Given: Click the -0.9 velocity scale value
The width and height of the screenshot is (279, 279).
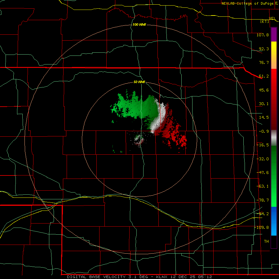Looking at the screenshot, I should (x=264, y=131).
